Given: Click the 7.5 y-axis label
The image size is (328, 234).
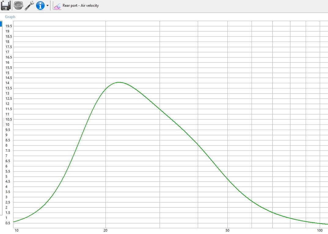Looking at the screenshot, I should 8,150.
